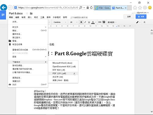Choose PDF 文件 (.pdf) download option
This screenshot has width=153, height=115.
coord(63,74)
